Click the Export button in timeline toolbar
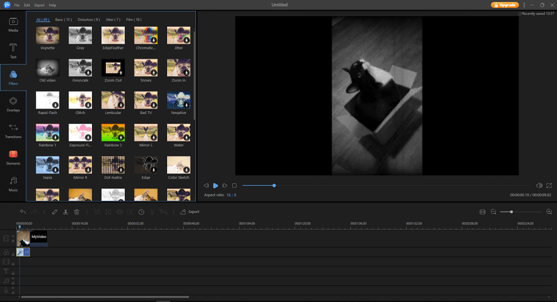Viewport: 557px width, 302px height. click(190, 212)
